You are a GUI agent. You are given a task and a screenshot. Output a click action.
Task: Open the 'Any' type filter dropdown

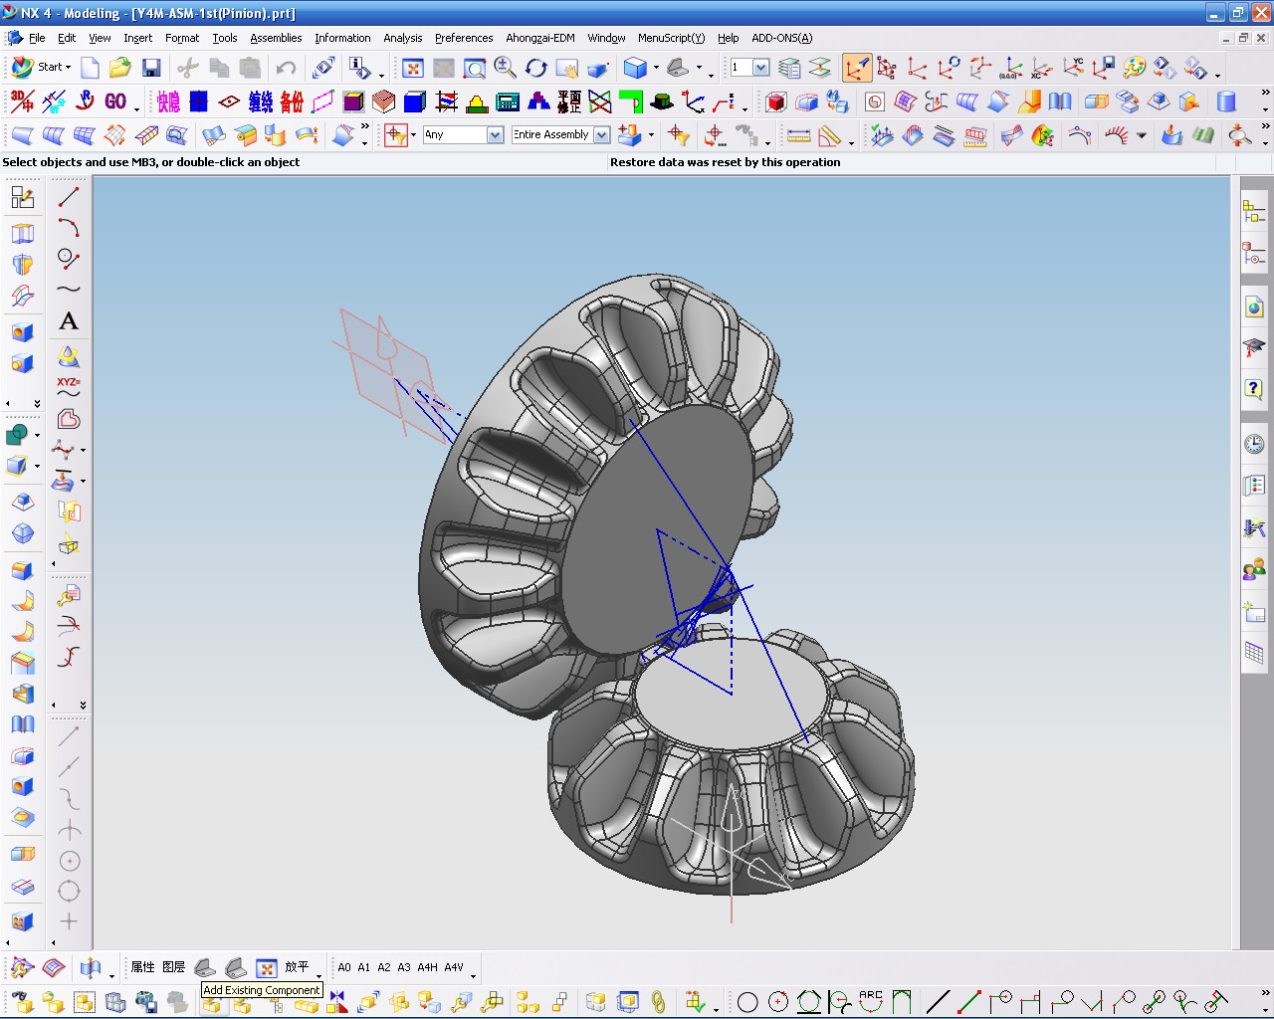pos(495,135)
